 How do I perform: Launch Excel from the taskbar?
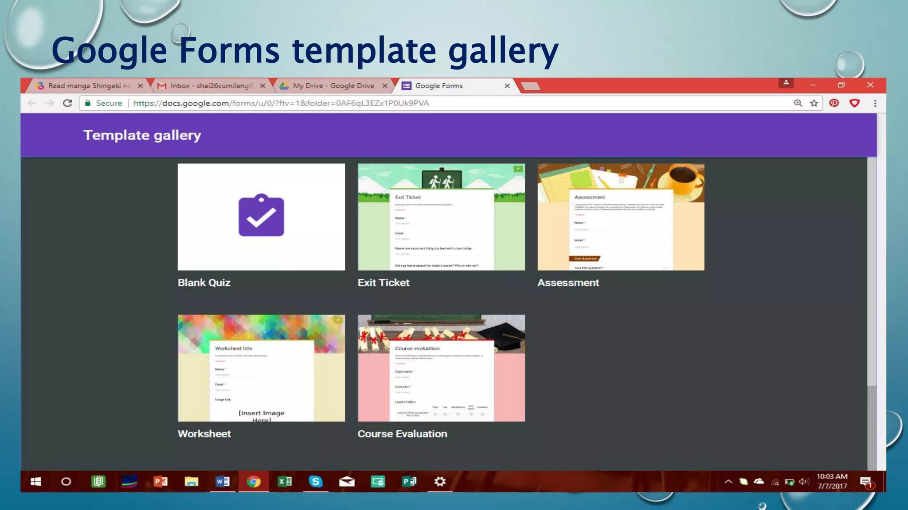[x=285, y=481]
